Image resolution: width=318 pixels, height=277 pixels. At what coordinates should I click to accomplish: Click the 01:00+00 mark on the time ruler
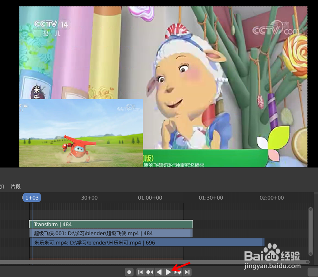click(150, 198)
